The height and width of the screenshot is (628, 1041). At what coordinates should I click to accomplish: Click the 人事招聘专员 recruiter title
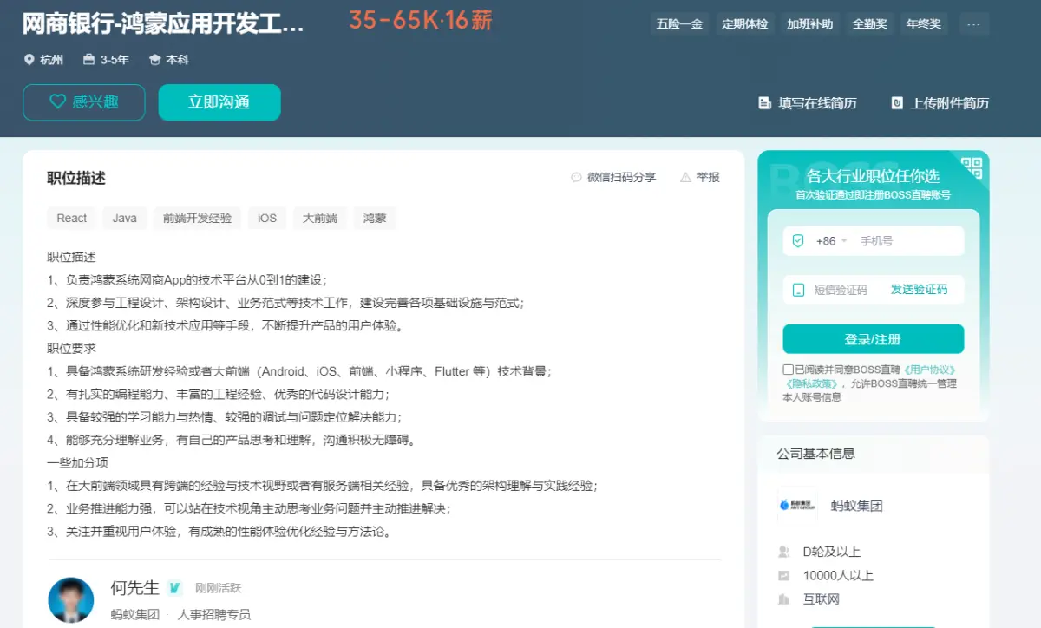pos(214,614)
